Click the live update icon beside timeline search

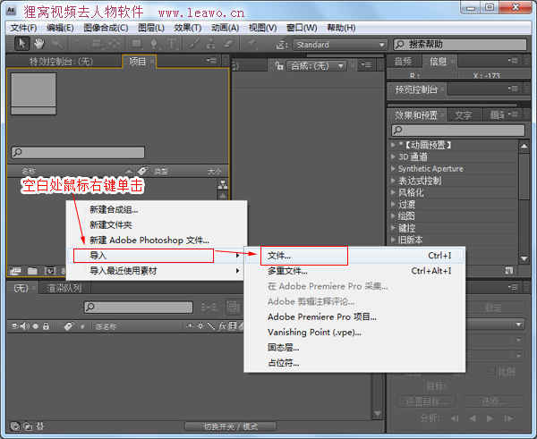[x=234, y=307]
